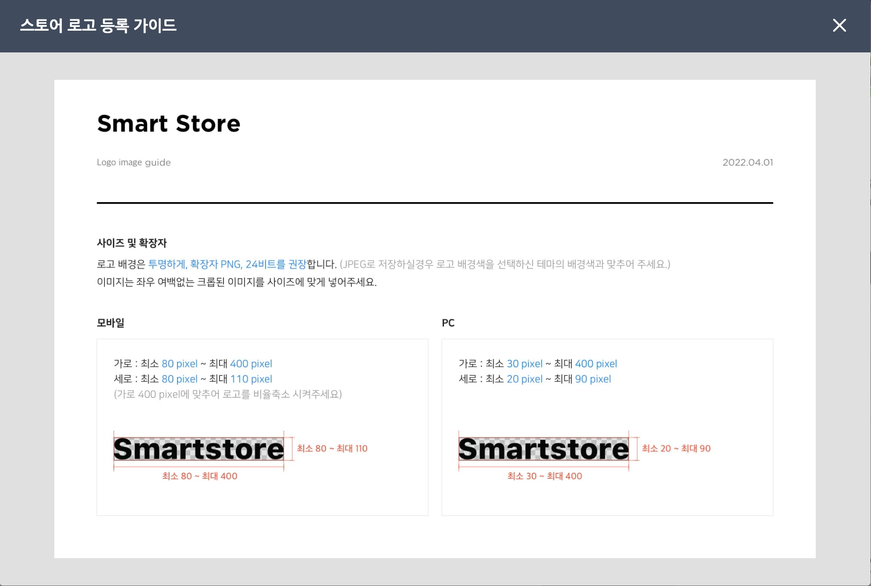Viewport: 871px width, 586px height.
Task: Click the date 2022.04.01
Action: 748,162
